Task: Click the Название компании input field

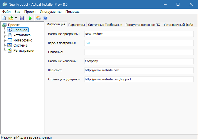Action: tap(139, 61)
